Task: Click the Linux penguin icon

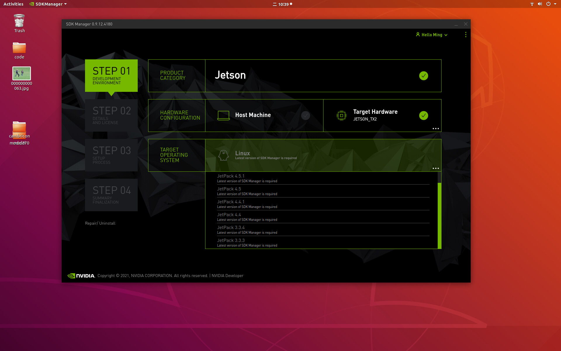Action: pos(224,155)
